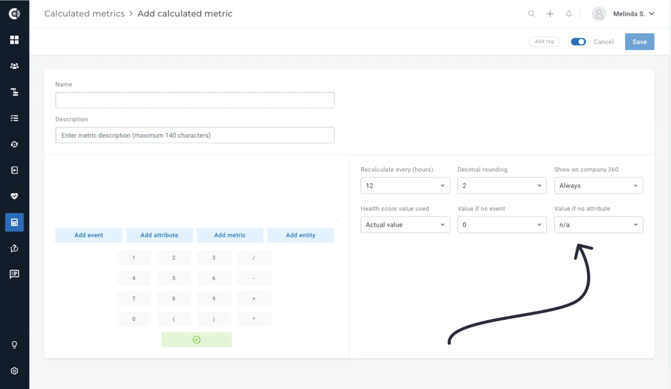This screenshot has width=671, height=389.
Task: Open the playbook play-page icon in sidebar
Action: tap(14, 170)
